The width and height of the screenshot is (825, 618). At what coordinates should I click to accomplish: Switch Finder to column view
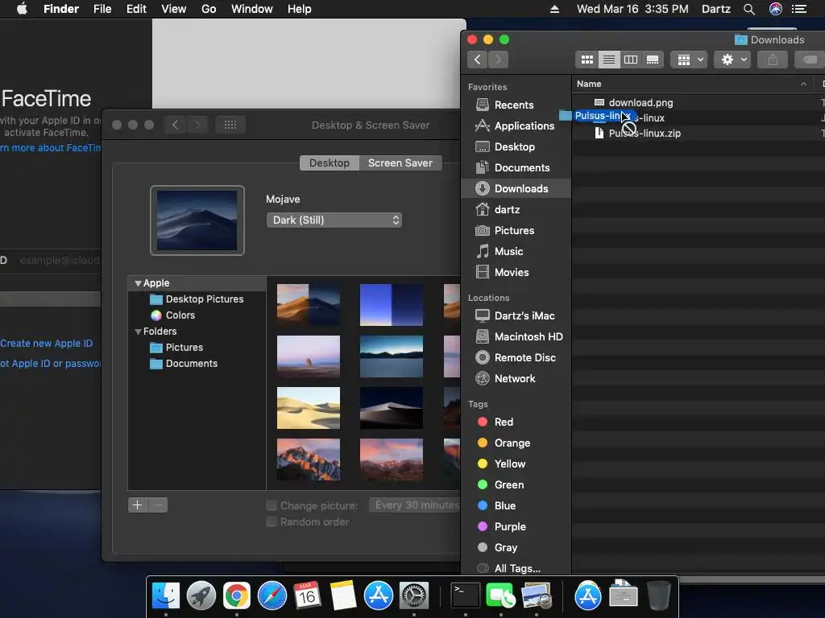[630, 60]
